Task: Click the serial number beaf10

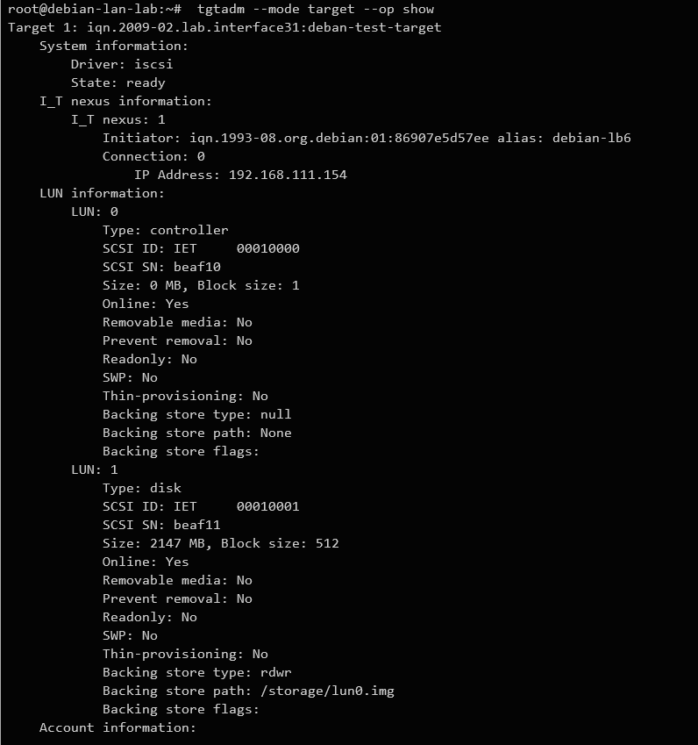Action: tap(196, 267)
